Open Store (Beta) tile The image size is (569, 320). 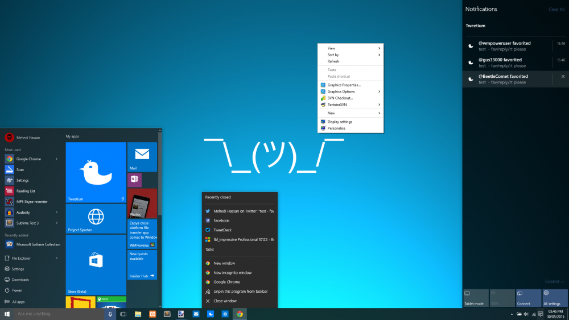[96, 264]
